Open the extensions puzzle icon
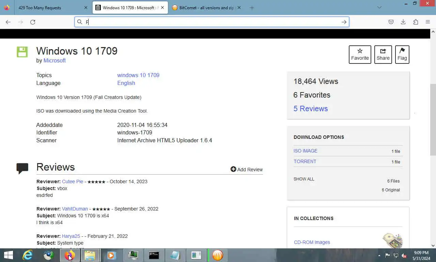The width and height of the screenshot is (436, 262). tap(416, 22)
